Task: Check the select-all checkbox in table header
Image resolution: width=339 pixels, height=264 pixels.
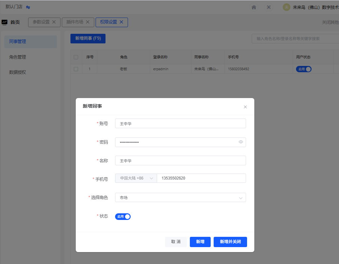Action: click(x=76, y=57)
